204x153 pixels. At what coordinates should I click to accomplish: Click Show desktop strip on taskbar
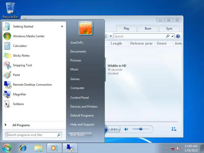point(202,148)
